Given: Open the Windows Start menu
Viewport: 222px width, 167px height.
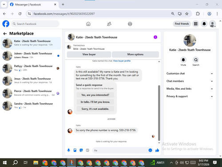Looking at the screenshot, I should (x=5, y=163).
